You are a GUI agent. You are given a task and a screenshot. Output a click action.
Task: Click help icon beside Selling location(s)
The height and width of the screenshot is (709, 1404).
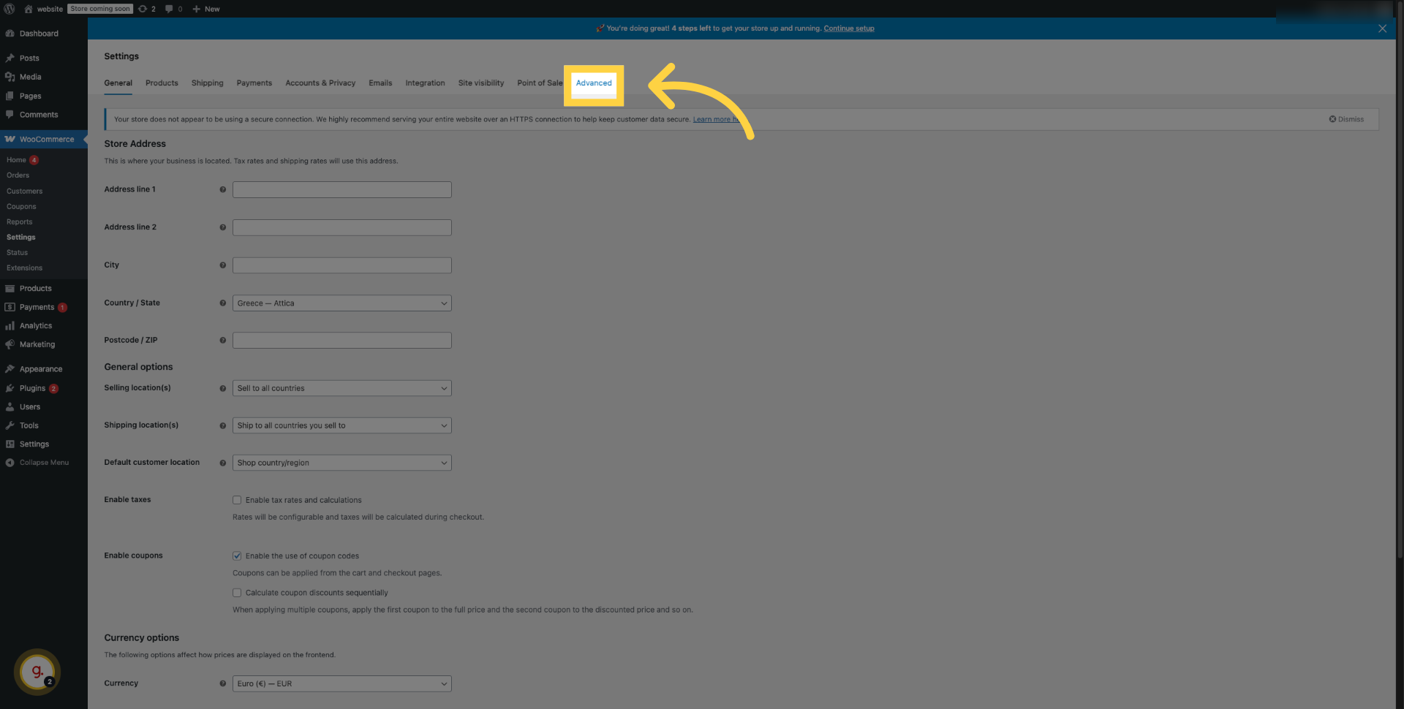pyautogui.click(x=223, y=388)
